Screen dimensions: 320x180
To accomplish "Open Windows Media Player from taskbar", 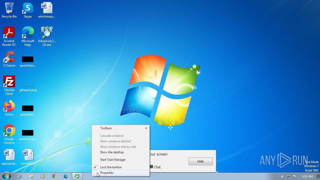I will click(43, 176).
